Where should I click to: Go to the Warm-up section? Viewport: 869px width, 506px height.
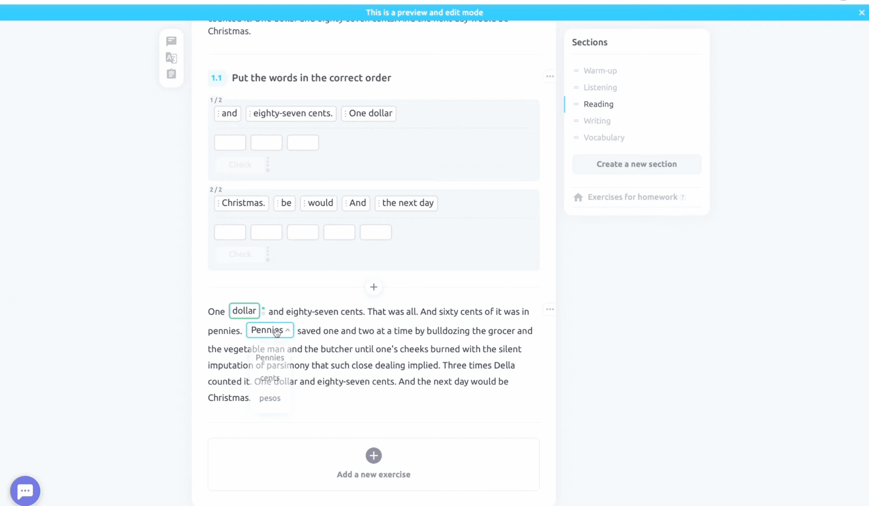(600, 71)
